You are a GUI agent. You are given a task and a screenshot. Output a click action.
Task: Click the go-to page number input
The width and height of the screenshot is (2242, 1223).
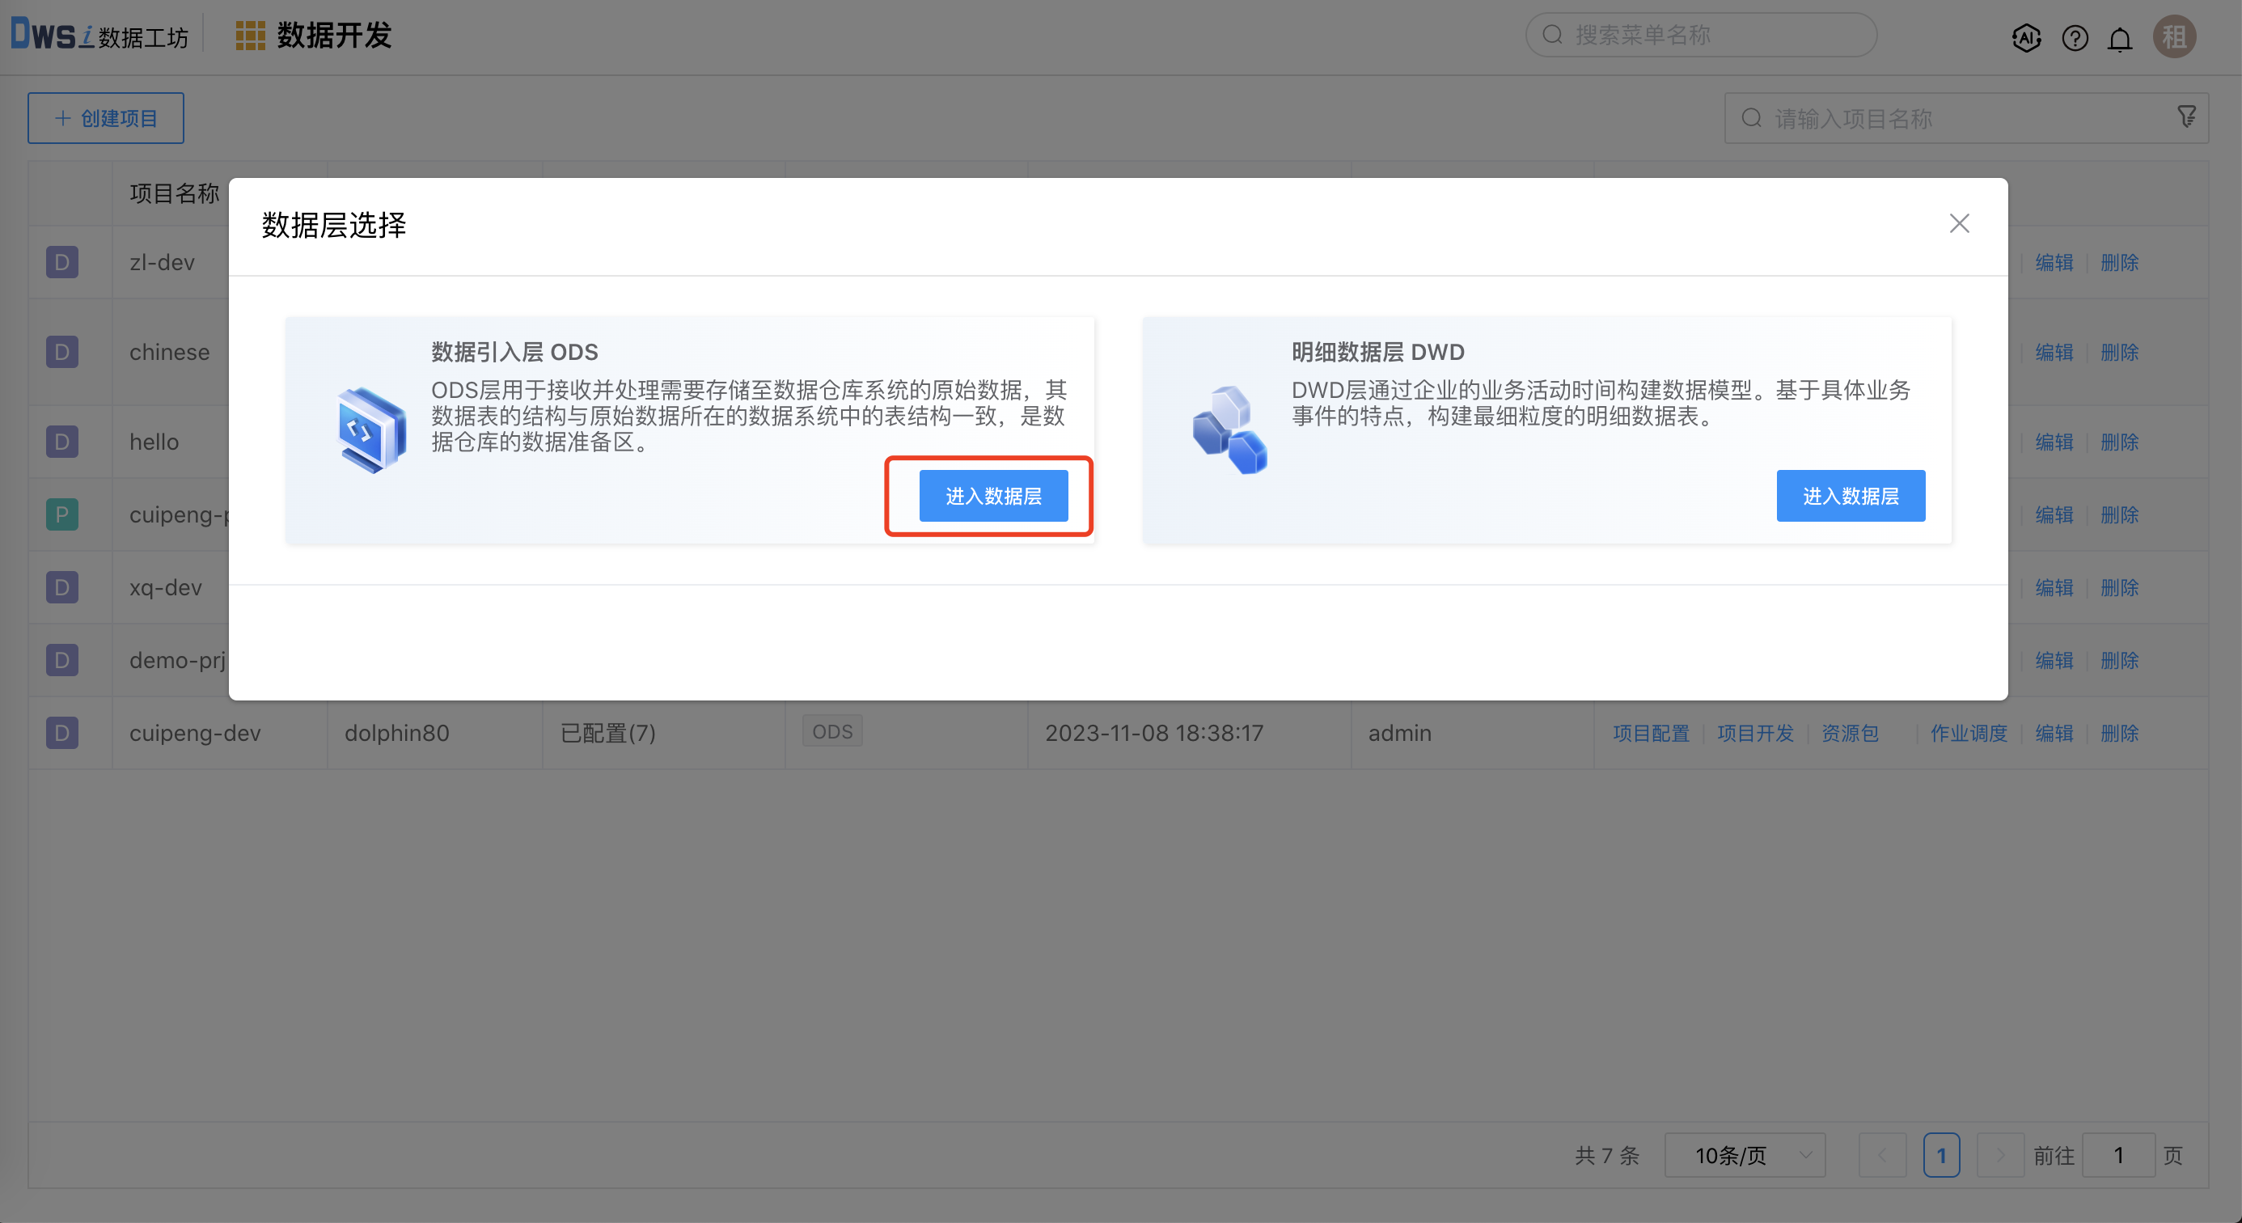pos(2117,1155)
